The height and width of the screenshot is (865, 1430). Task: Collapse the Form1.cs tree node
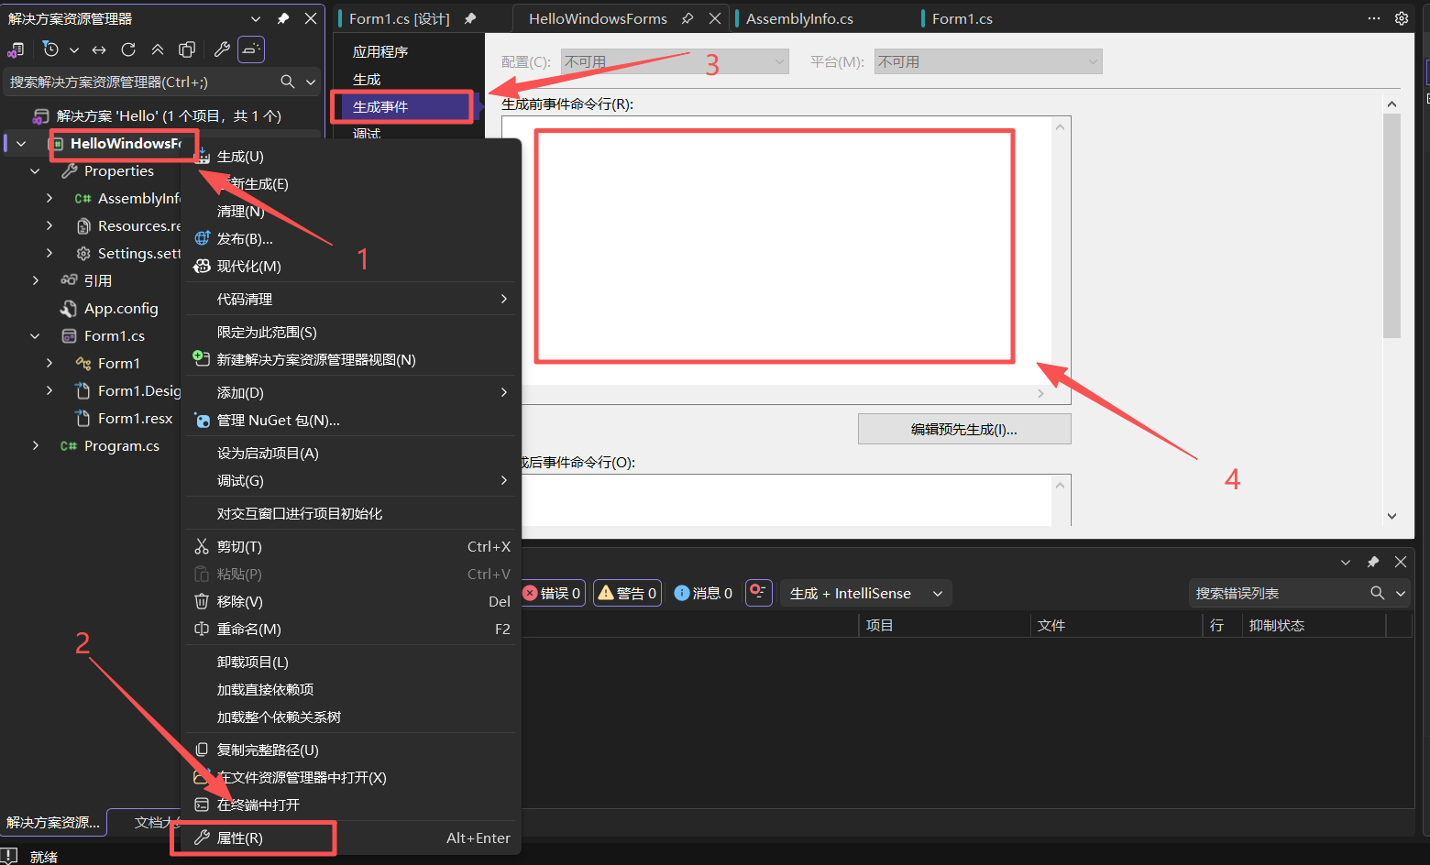[35, 336]
